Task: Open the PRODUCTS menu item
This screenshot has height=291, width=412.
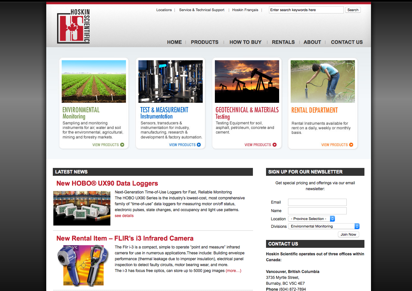Action: click(205, 42)
